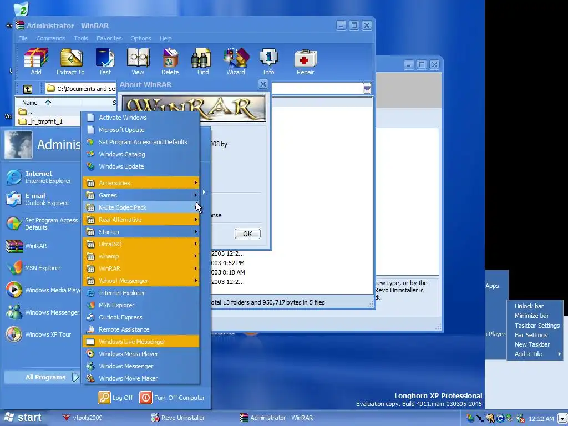The width and height of the screenshot is (568, 426).
Task: Launch Windows XP Tour
Action: pos(42,334)
